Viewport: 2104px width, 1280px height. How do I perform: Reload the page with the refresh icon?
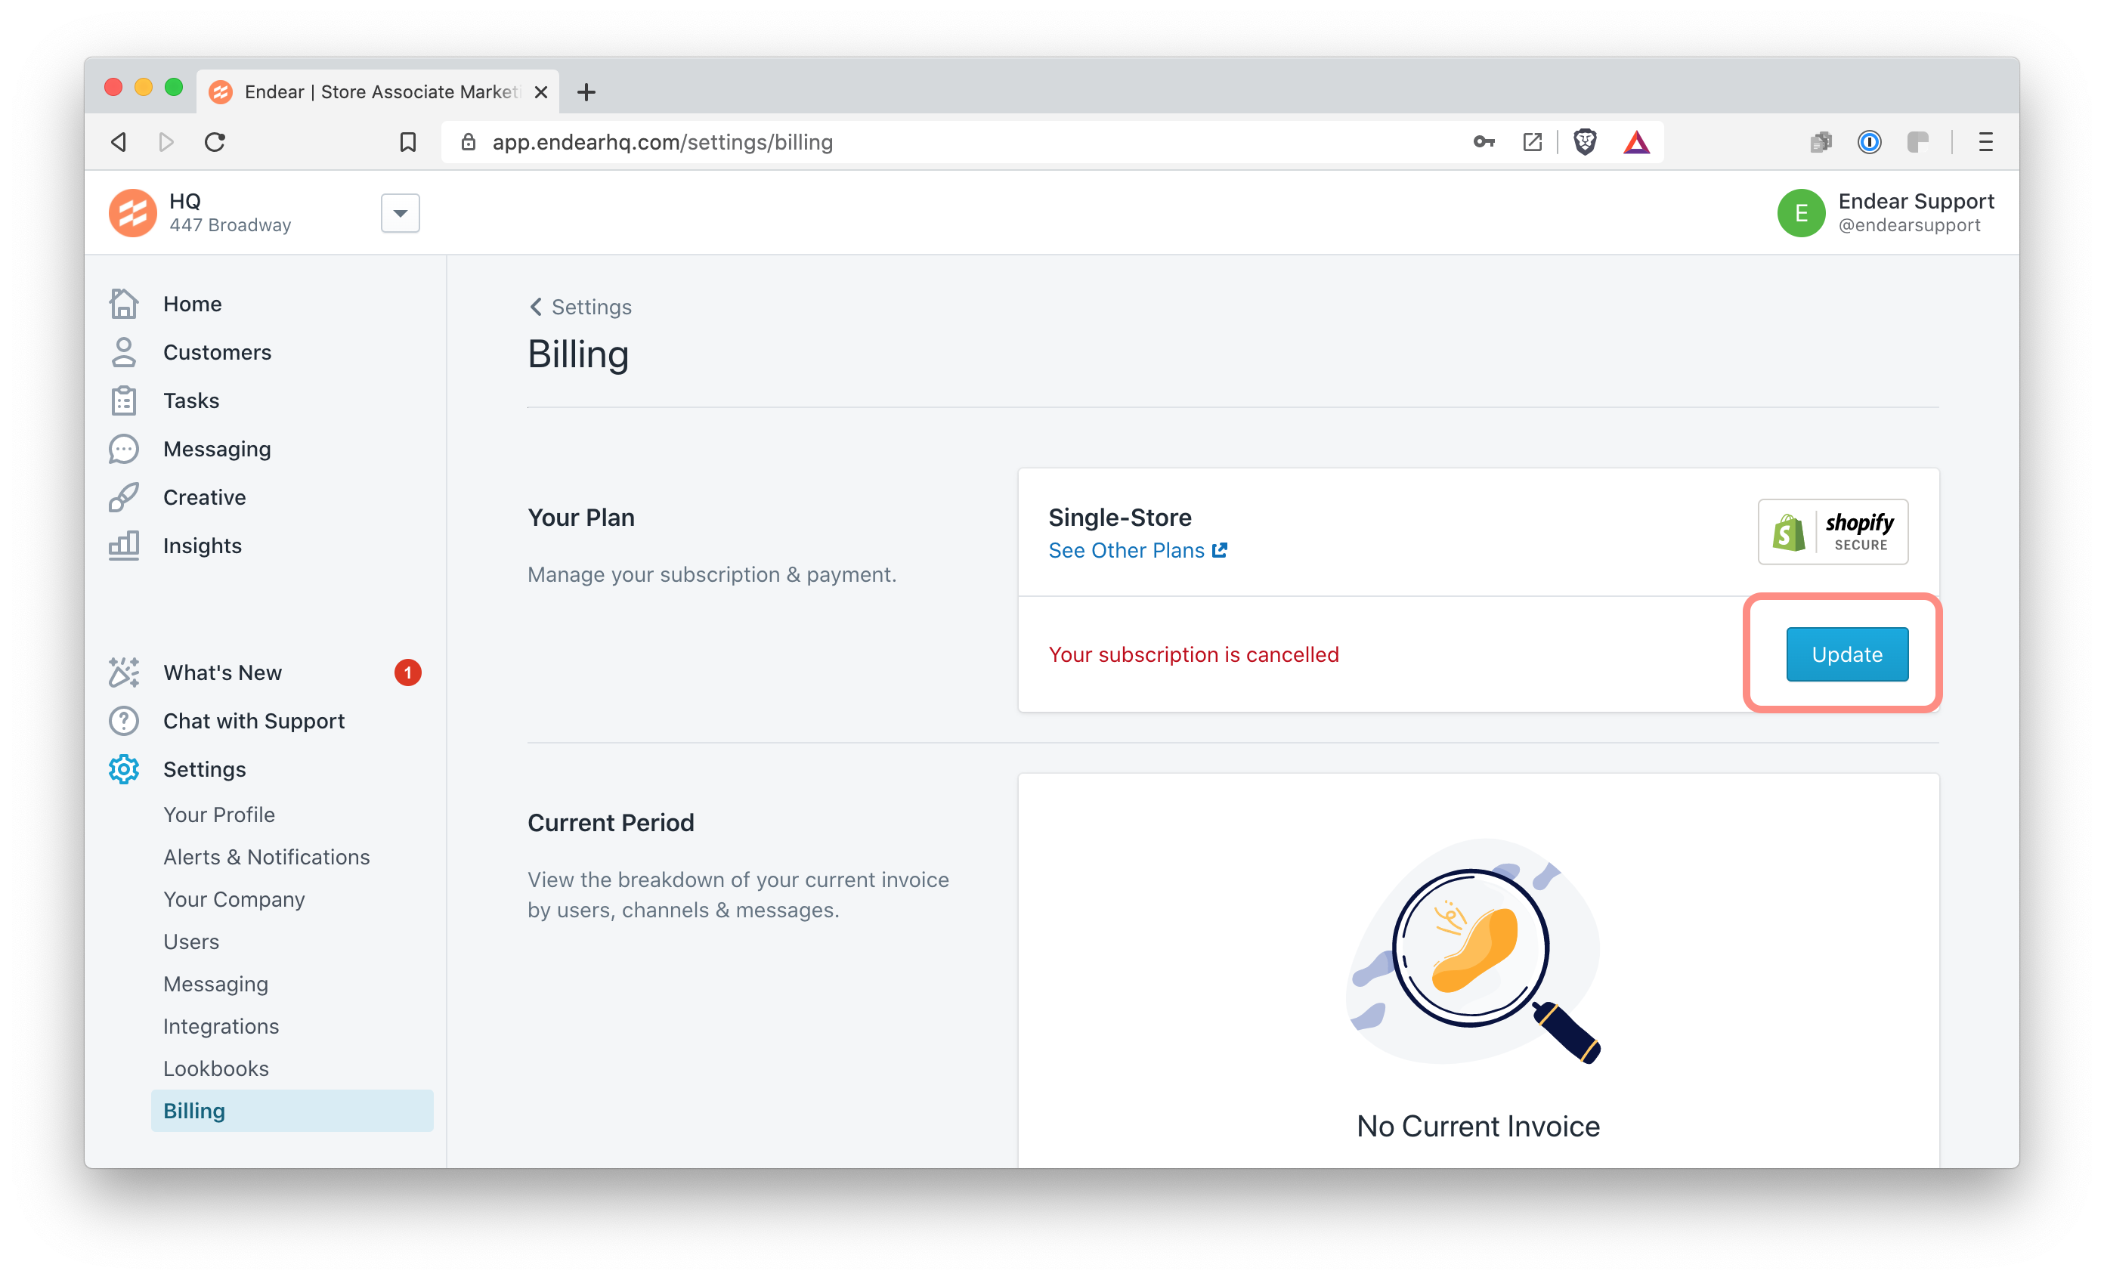pos(215,142)
